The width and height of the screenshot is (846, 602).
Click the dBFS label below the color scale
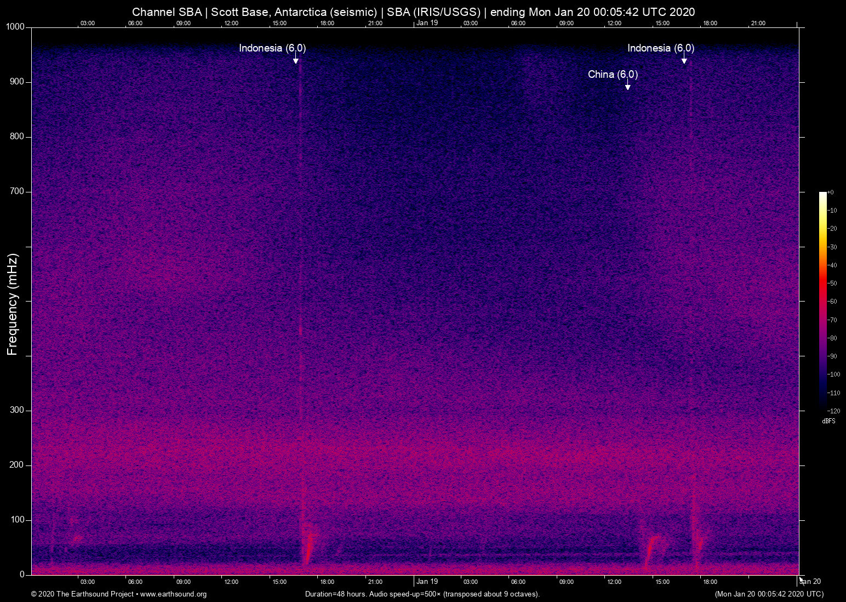pos(828,421)
